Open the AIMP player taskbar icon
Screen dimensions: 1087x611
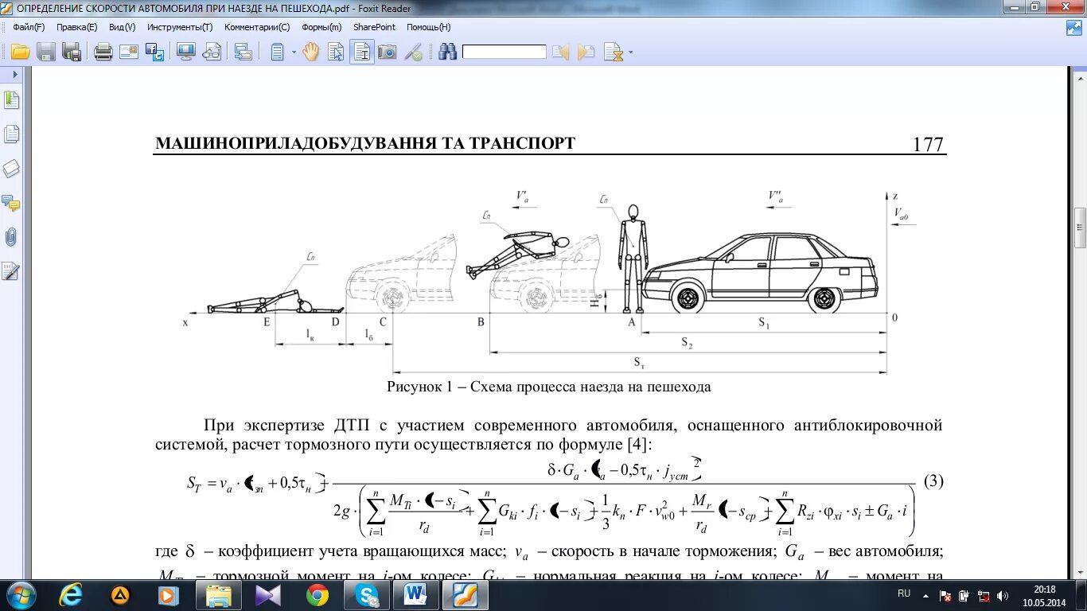click(x=120, y=595)
